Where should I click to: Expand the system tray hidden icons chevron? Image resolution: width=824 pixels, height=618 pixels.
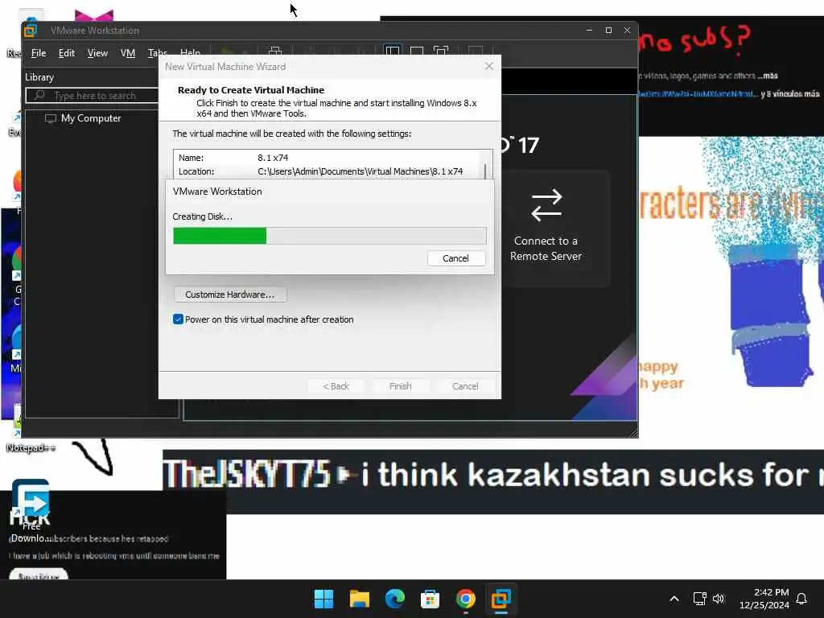click(x=674, y=599)
